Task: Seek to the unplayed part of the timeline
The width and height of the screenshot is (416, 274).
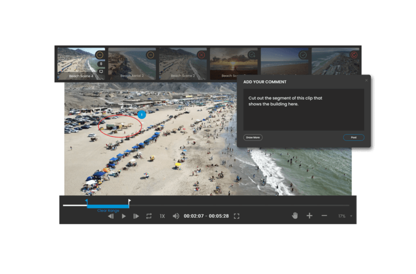Action: point(239,205)
